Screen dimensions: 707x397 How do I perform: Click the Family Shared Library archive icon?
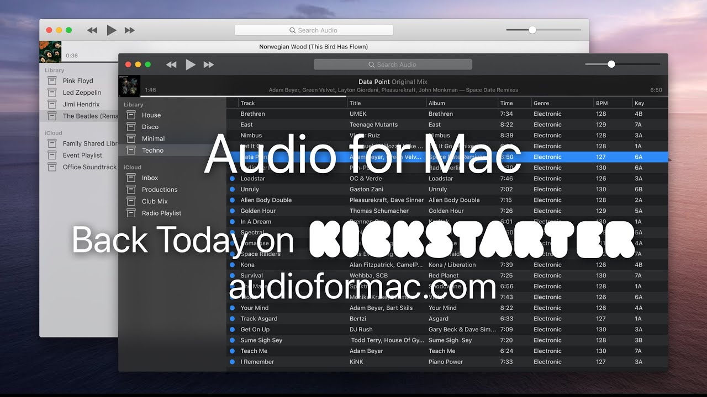52,143
